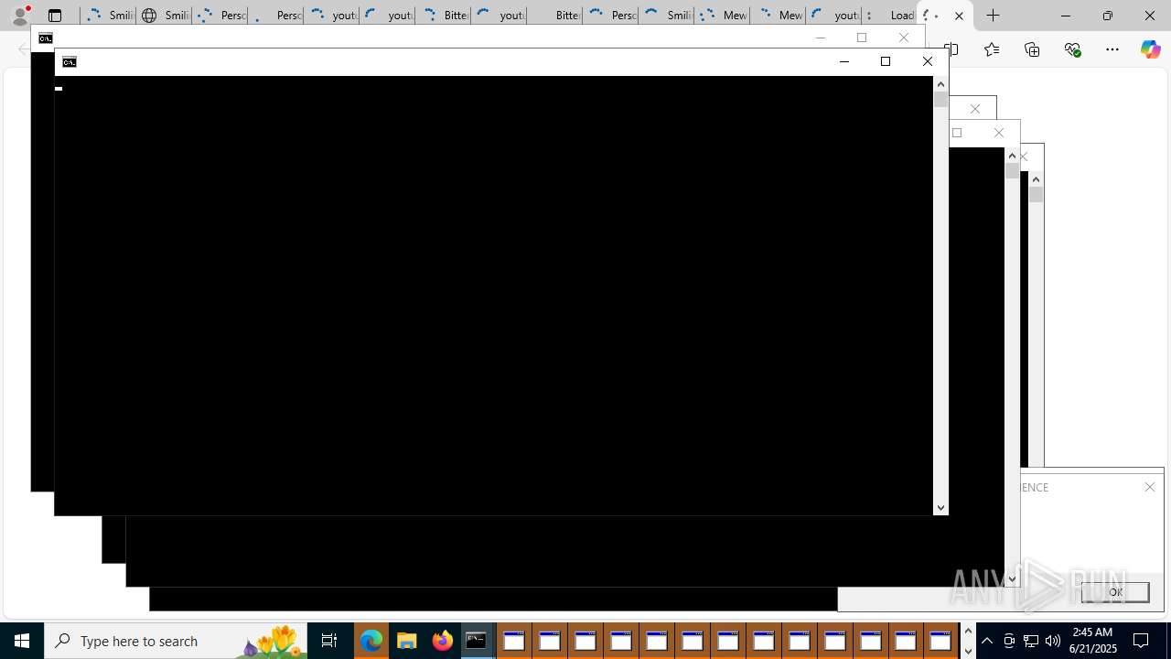This screenshot has height=659, width=1171.
Task: Close the dialog titled ENCE
Action: pyautogui.click(x=1150, y=487)
